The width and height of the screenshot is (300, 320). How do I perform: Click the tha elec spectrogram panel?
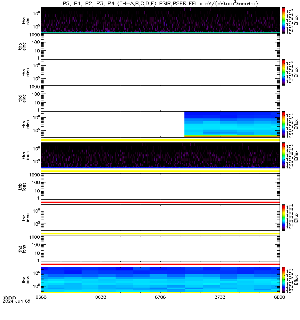[160, 20]
